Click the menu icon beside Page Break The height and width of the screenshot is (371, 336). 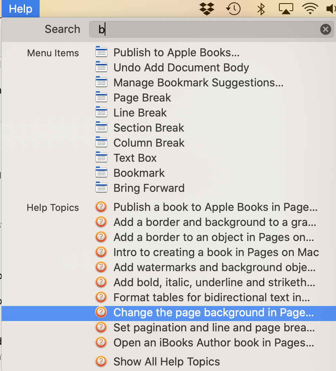click(101, 97)
